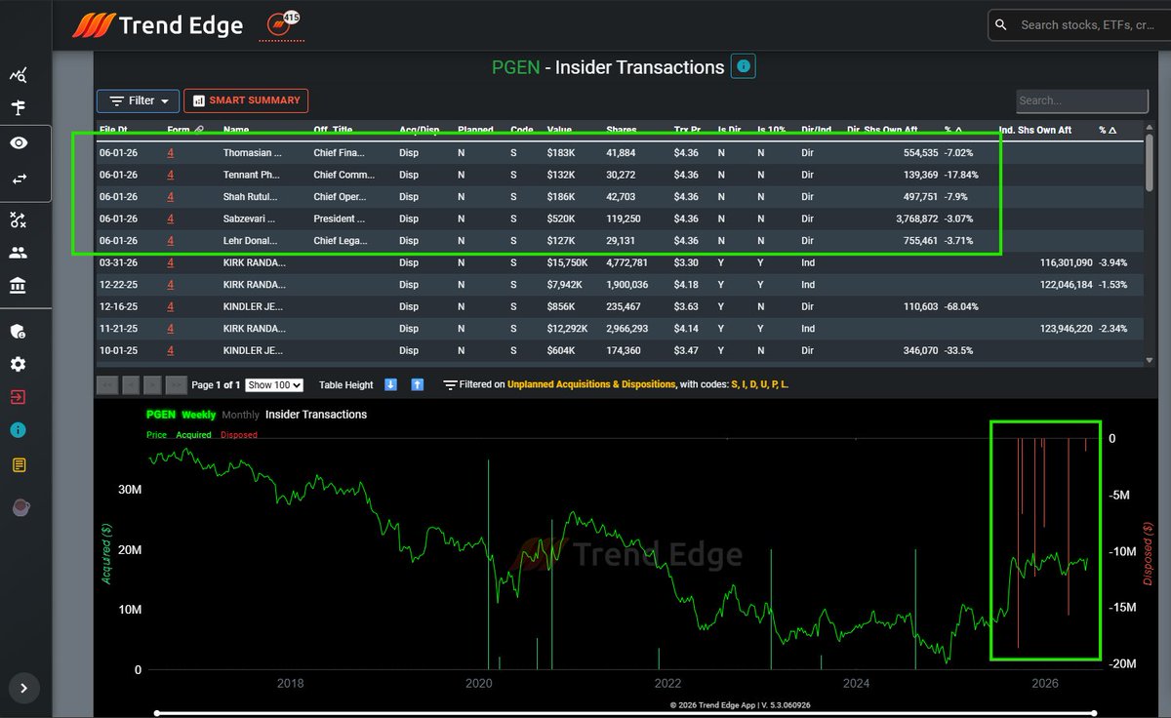Sort by Name column header

click(x=236, y=130)
